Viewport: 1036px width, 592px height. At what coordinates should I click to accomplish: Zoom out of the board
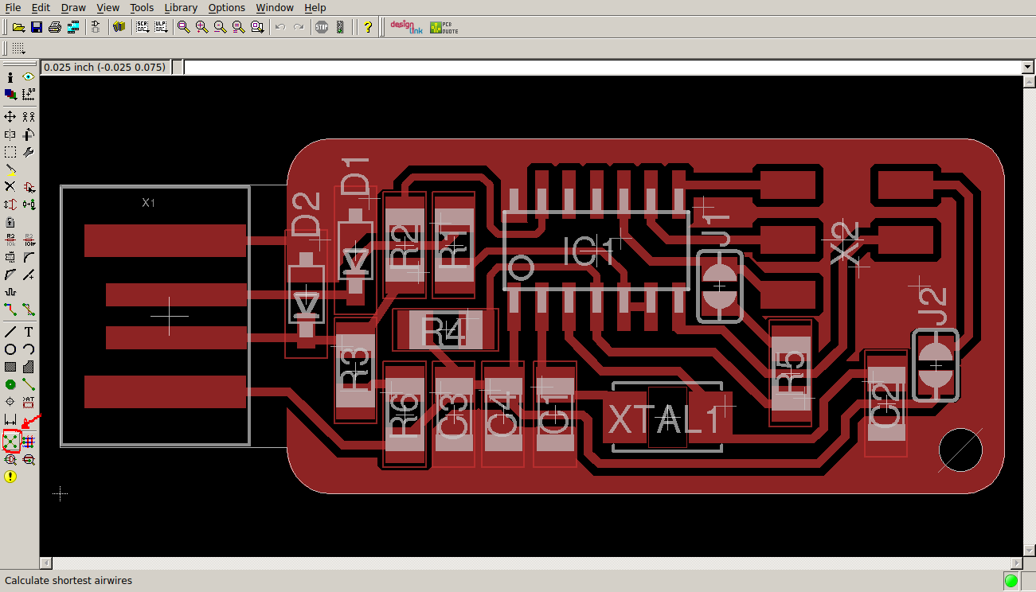tap(220, 27)
